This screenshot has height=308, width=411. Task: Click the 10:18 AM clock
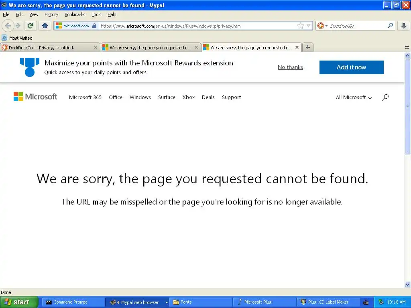point(396,302)
